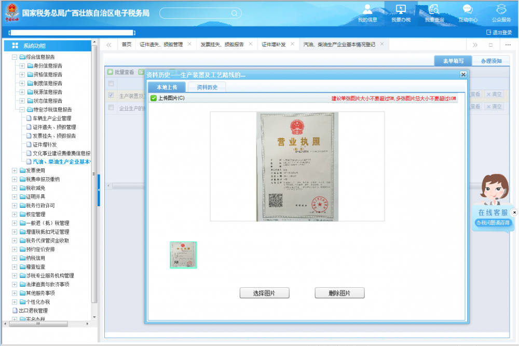
Task: Click the 选择图片 button
Action: pos(264,294)
